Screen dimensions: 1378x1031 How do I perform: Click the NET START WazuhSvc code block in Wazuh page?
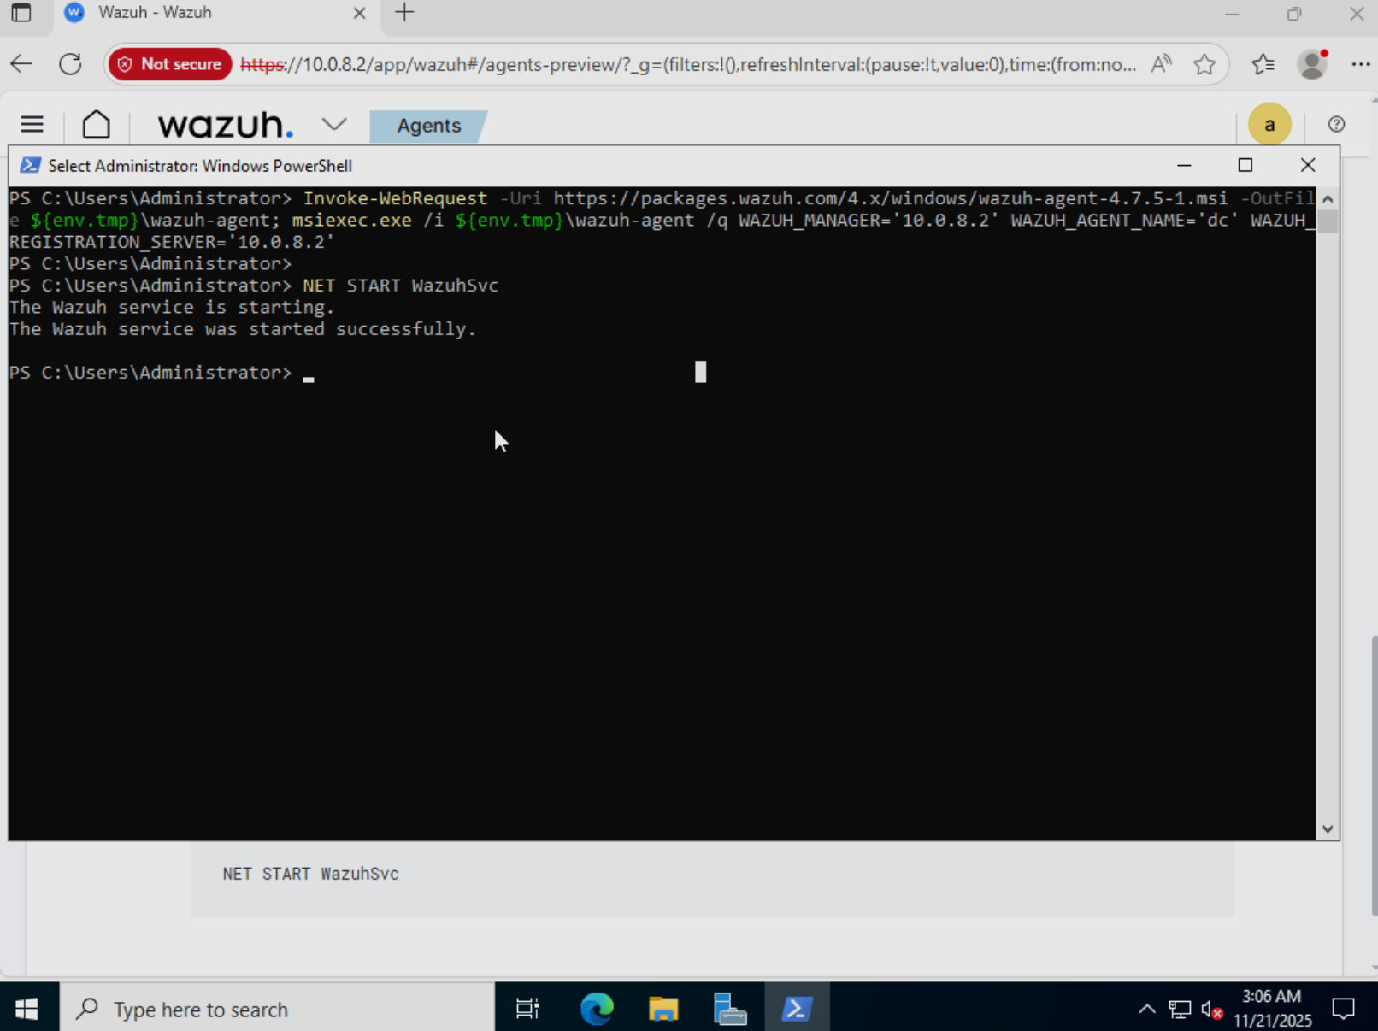[x=711, y=878]
